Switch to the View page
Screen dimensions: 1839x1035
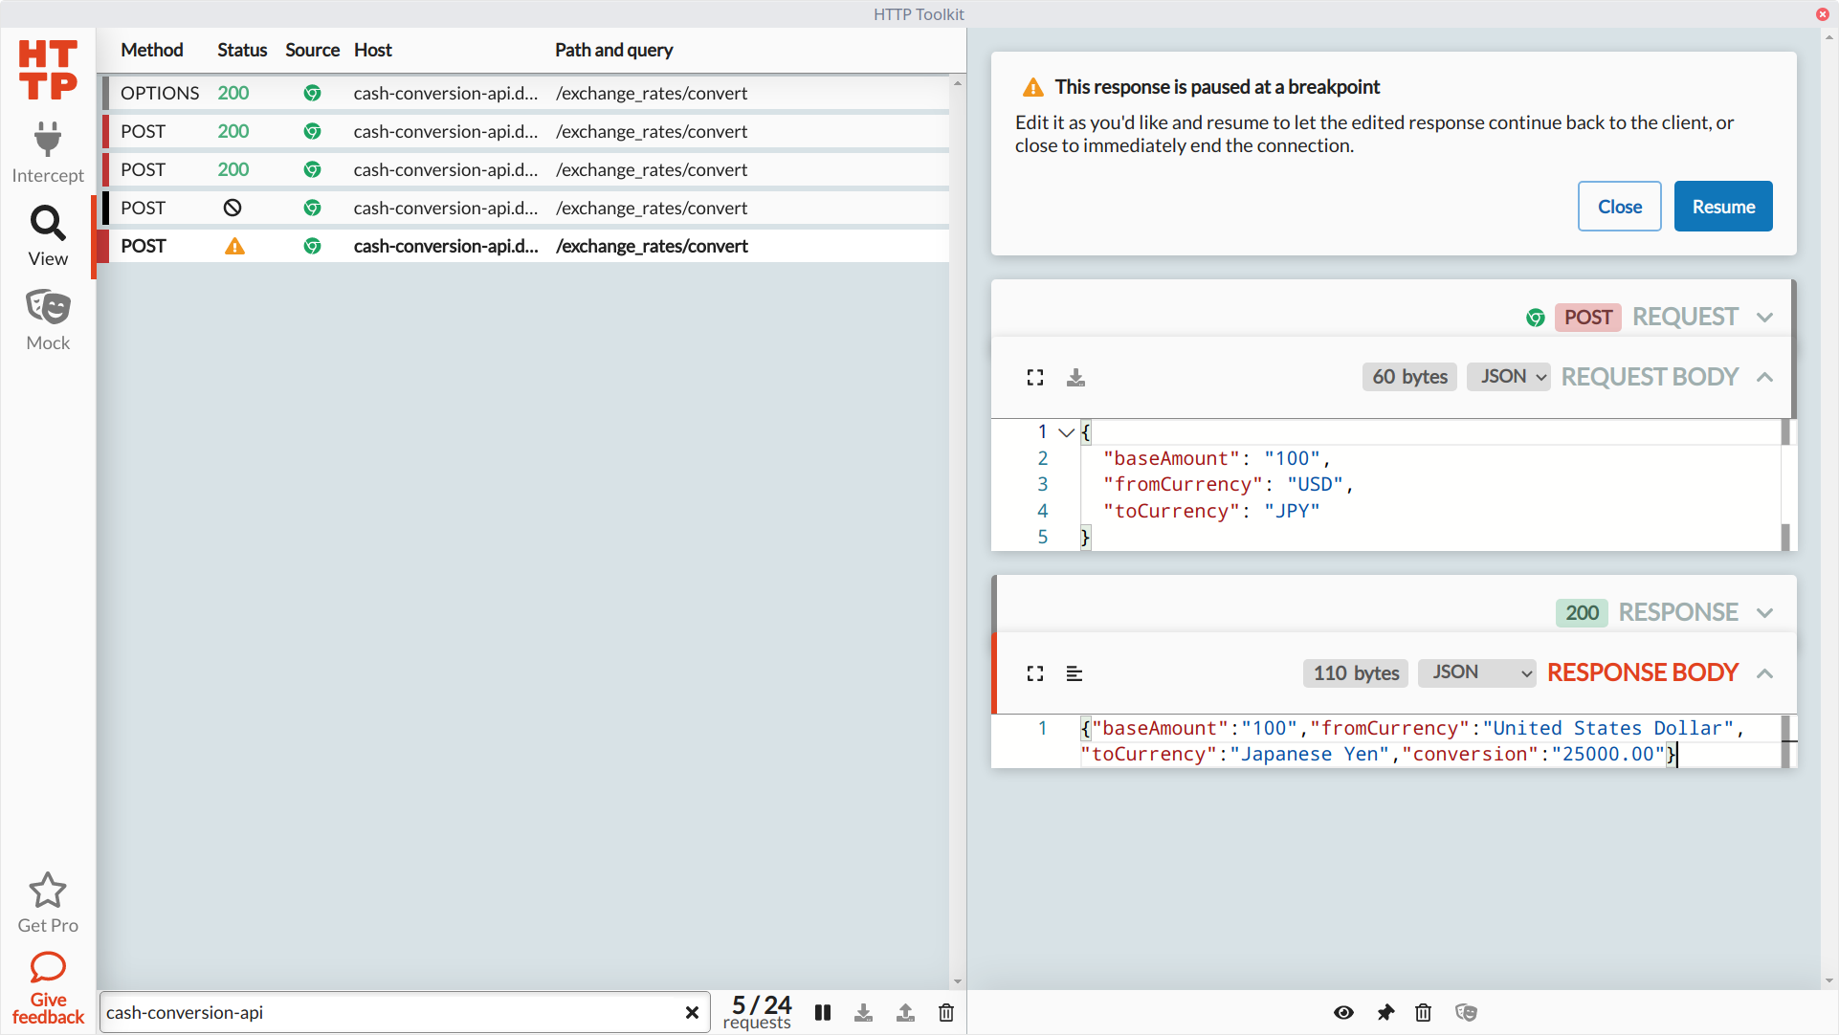click(x=48, y=236)
